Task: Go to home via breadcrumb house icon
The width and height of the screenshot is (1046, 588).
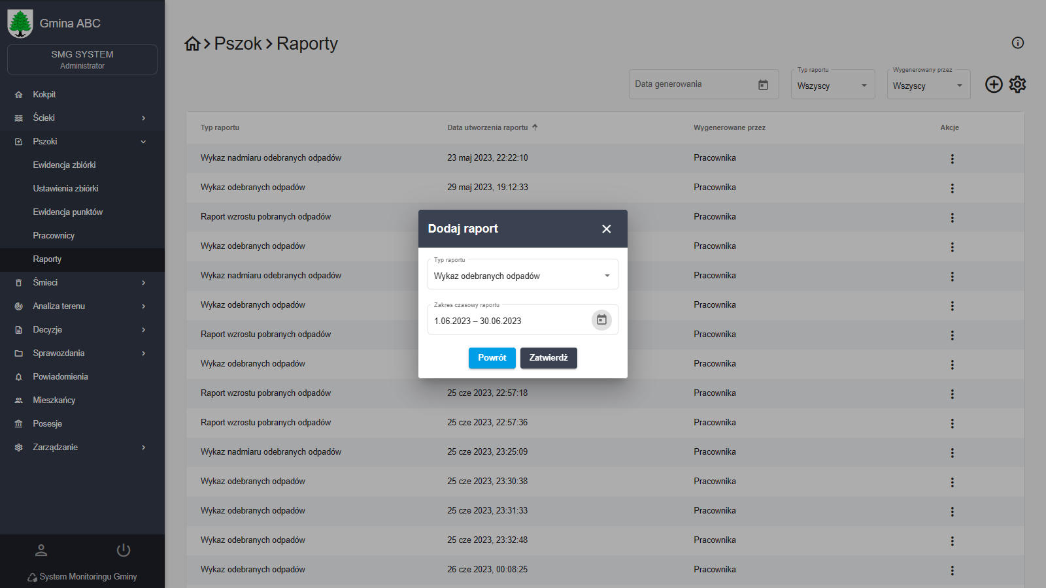Action: coord(192,44)
